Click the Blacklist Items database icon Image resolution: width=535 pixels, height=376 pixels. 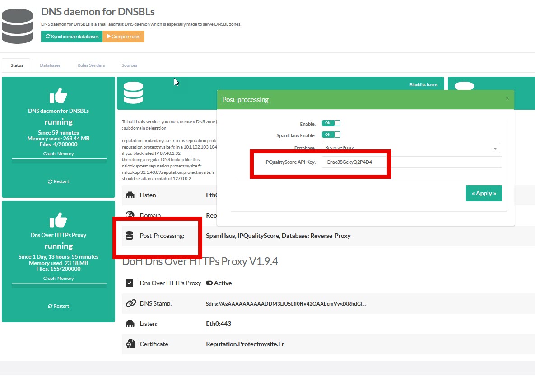click(x=133, y=93)
